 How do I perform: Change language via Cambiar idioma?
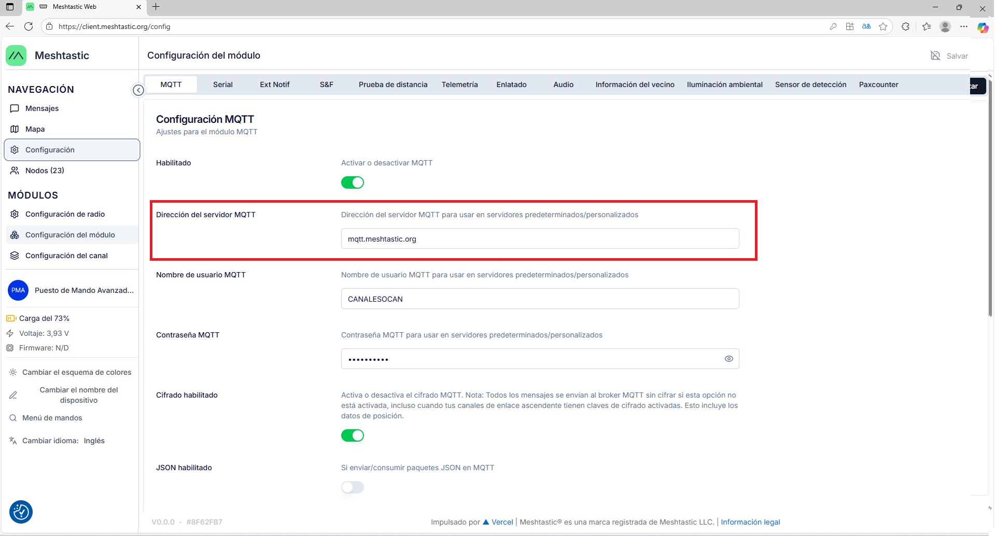tap(63, 441)
